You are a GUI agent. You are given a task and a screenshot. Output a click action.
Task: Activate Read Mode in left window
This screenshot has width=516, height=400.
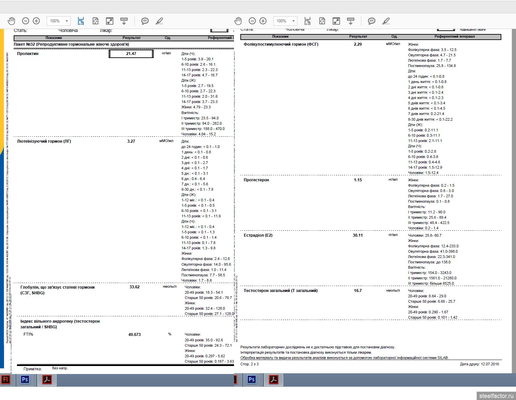(124, 21)
